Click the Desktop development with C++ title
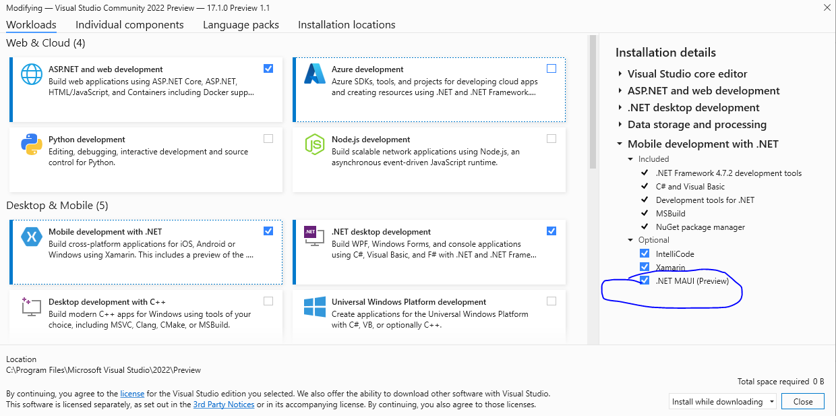This screenshot has width=836, height=416. click(x=107, y=302)
